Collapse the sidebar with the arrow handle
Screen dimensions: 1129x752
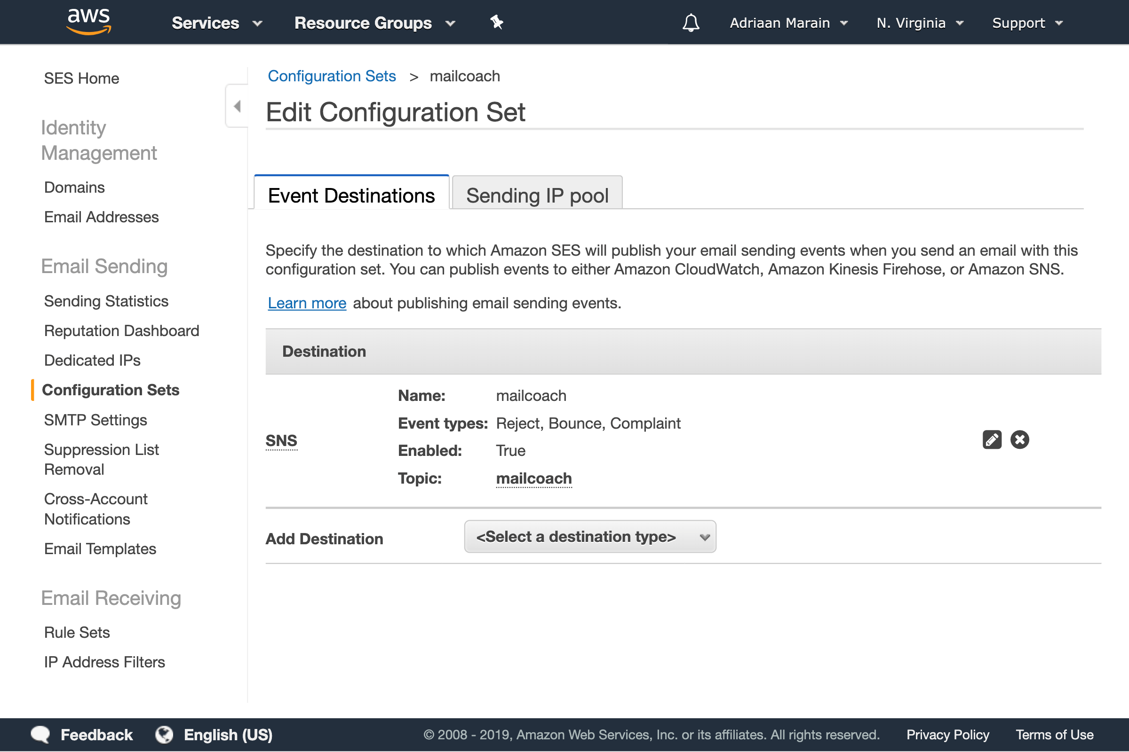pos(237,106)
